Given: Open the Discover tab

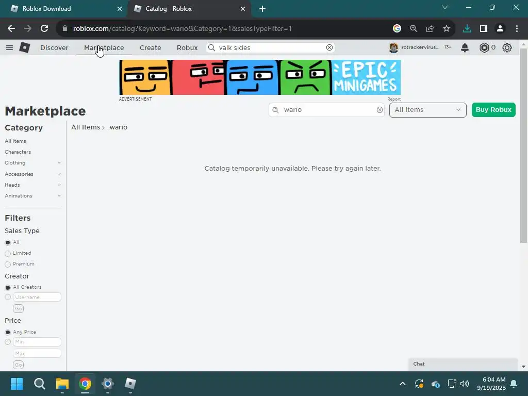Looking at the screenshot, I should coord(54,47).
